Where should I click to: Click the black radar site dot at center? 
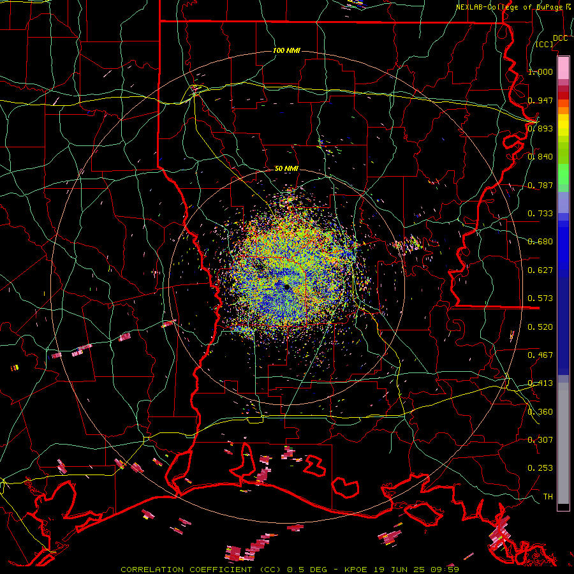coord(286,288)
